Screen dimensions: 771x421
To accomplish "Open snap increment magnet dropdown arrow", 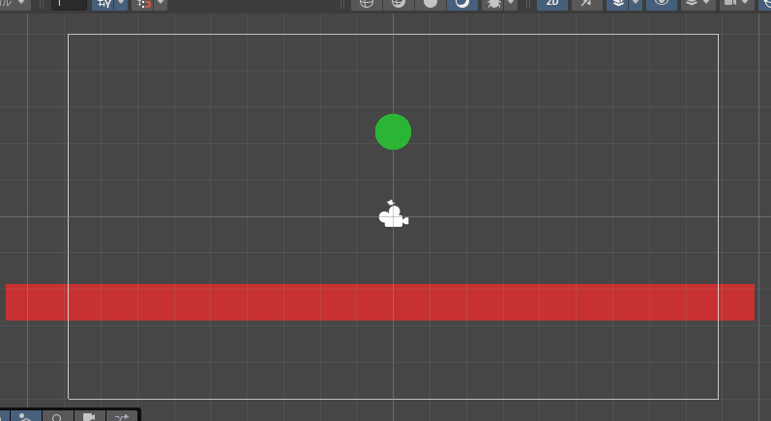I will [x=160, y=4].
